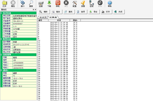Collapse the 标识信息 section
This screenshot has width=153, height=106.
point(1,13)
